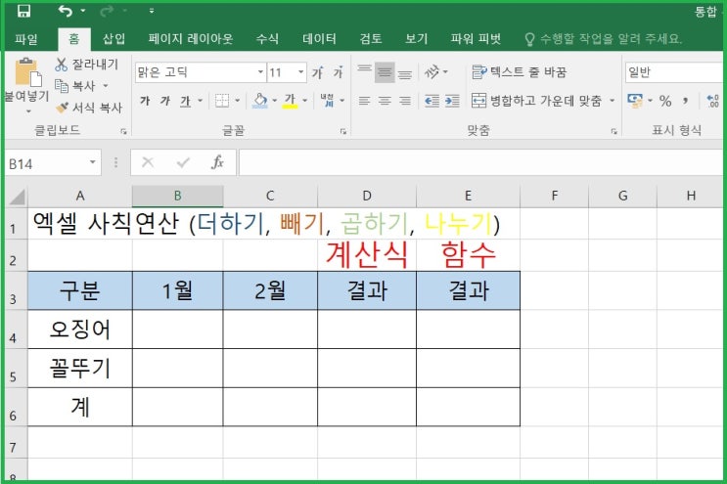This screenshot has width=727, height=484.
Task: Apply comma style icon
Action: coord(686,101)
